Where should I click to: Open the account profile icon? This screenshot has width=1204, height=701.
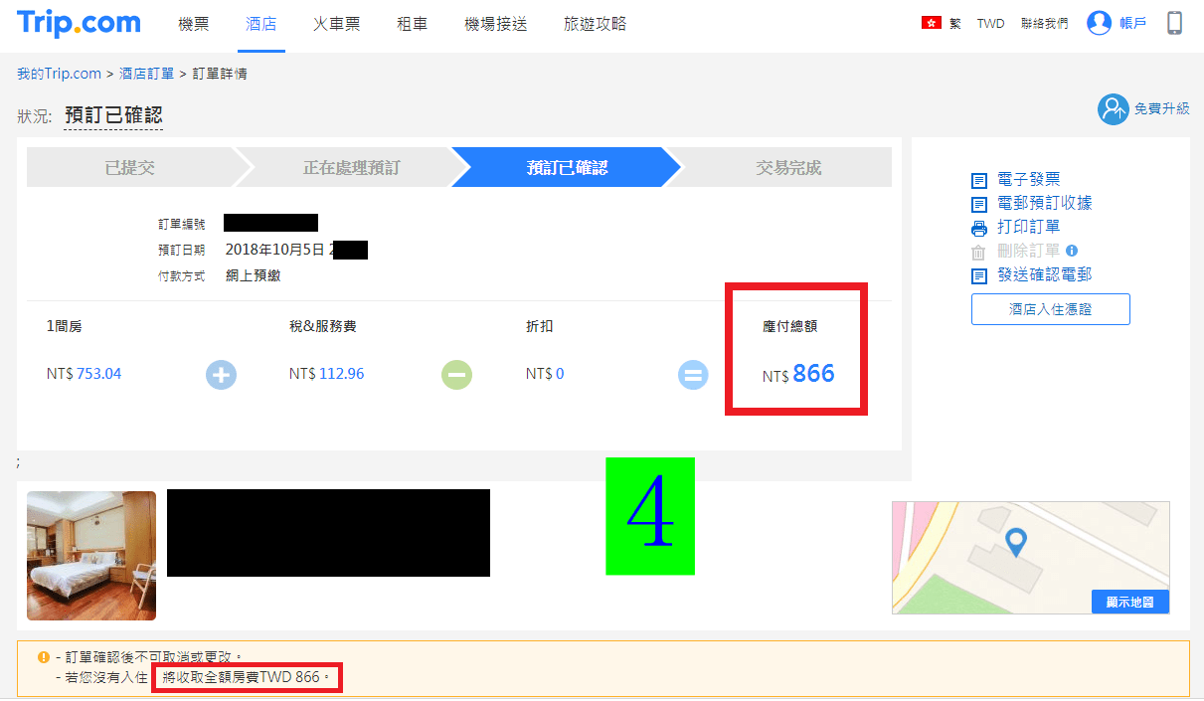(1099, 23)
